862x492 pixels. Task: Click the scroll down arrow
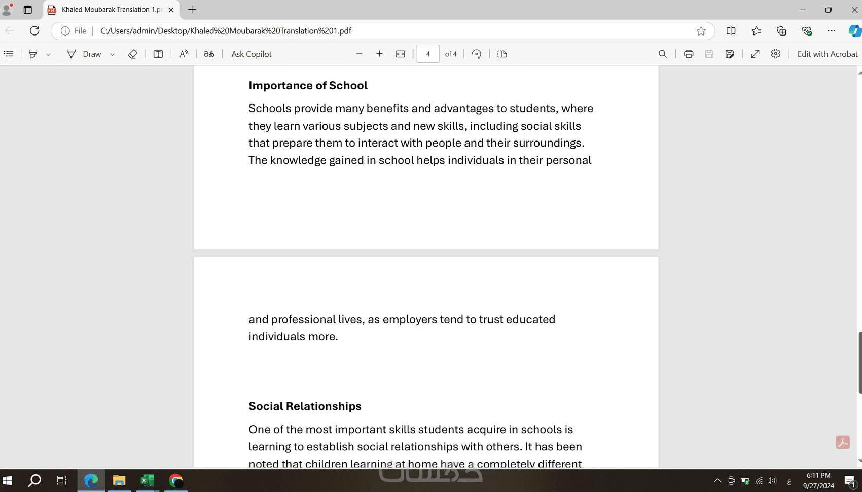pyautogui.click(x=859, y=461)
